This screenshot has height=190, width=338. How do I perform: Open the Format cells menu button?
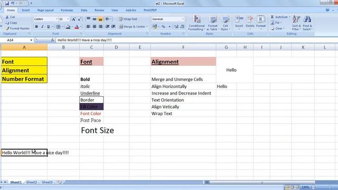(x=261, y=23)
